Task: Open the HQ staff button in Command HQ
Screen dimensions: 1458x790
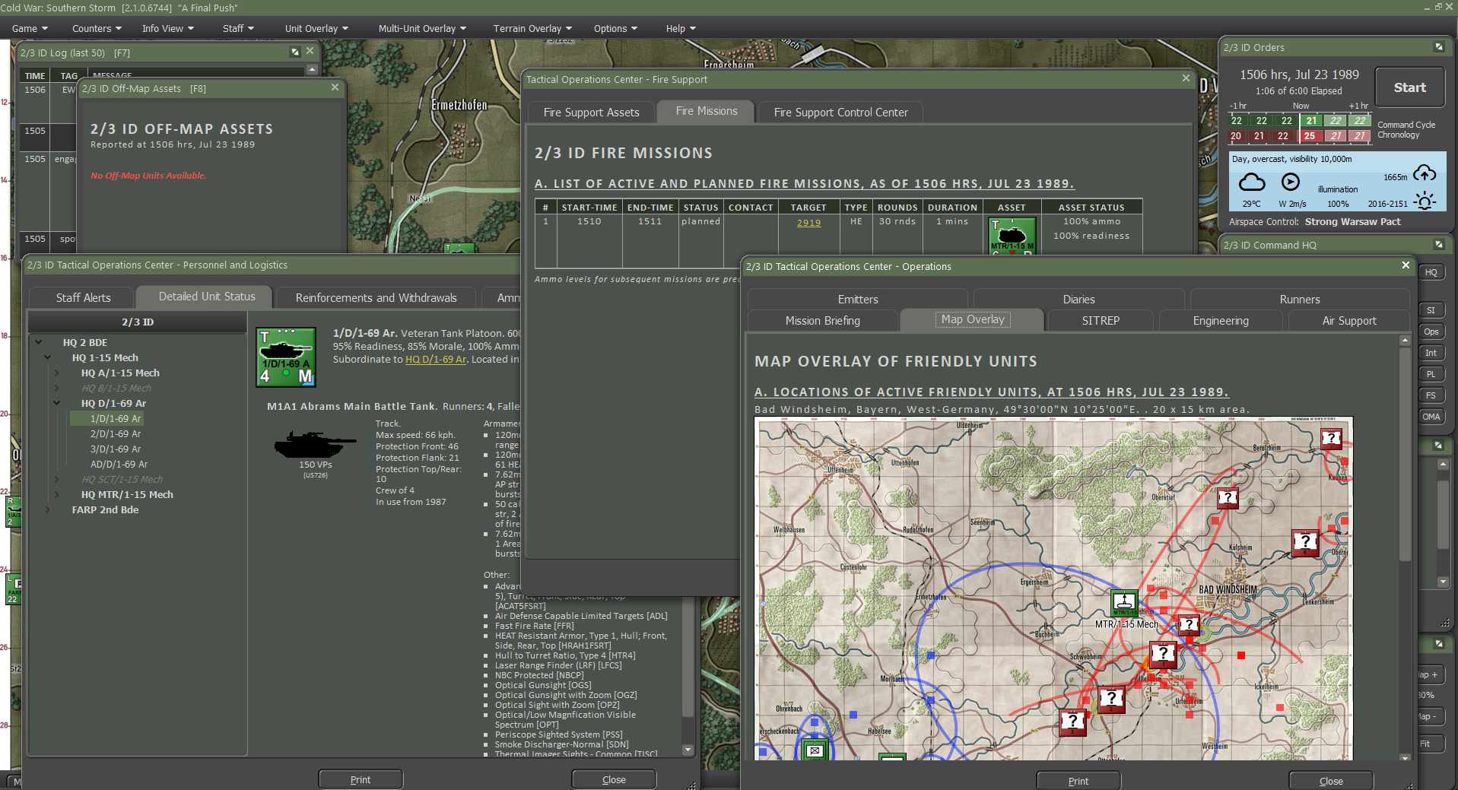Action: (x=1431, y=272)
